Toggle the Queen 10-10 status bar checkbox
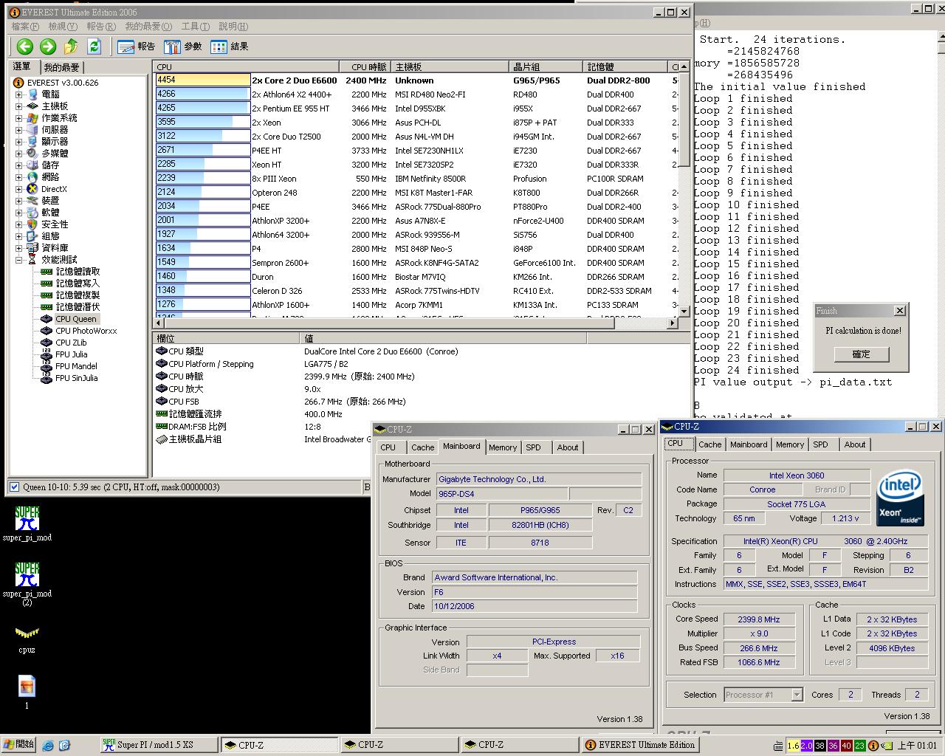The image size is (945, 756). click(14, 487)
